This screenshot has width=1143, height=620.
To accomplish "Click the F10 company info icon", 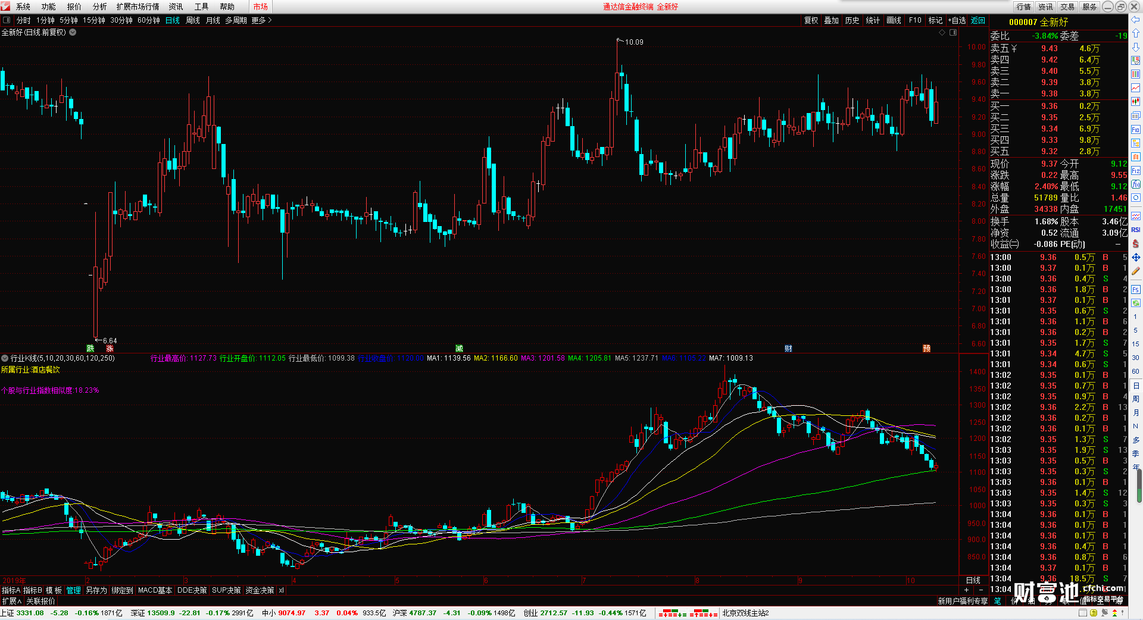I will pyautogui.click(x=1136, y=130).
